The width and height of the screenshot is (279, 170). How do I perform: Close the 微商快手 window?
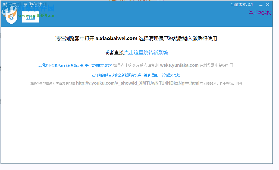coord(268,5)
